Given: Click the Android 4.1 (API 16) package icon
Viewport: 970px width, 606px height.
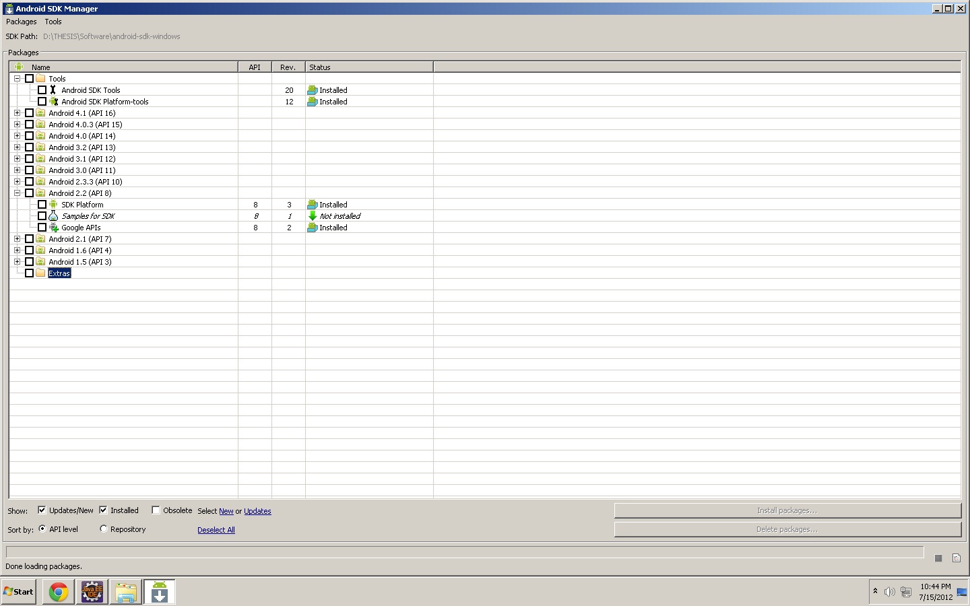Looking at the screenshot, I should tap(40, 112).
